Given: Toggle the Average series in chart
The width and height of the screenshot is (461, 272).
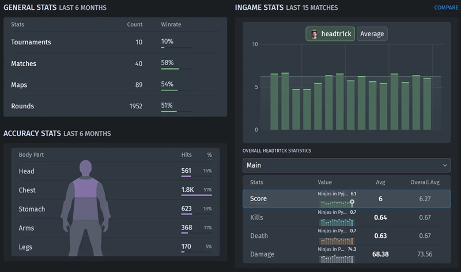Looking at the screenshot, I should (x=372, y=34).
